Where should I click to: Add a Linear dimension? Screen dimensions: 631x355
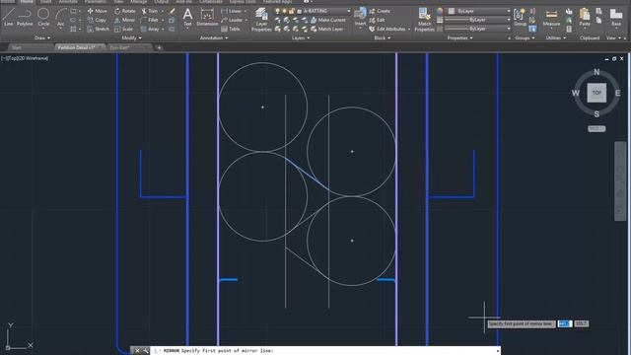pyautogui.click(x=232, y=11)
